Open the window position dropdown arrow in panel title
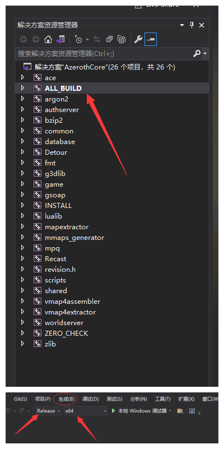This screenshot has height=449, width=224. (182, 25)
